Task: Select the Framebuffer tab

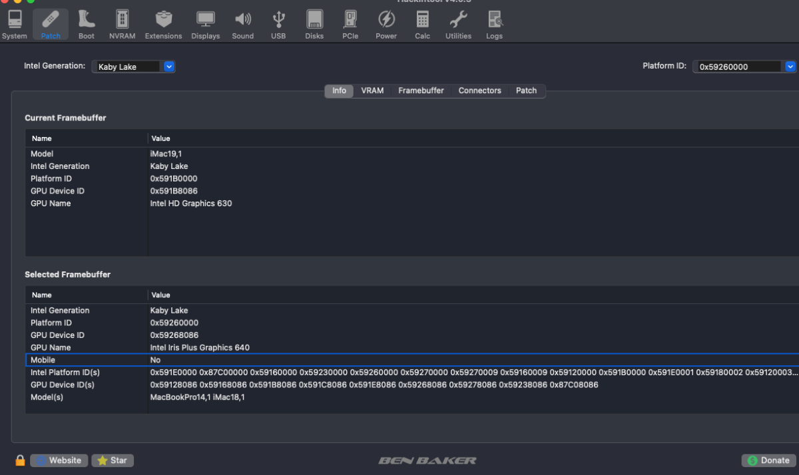Action: click(421, 90)
